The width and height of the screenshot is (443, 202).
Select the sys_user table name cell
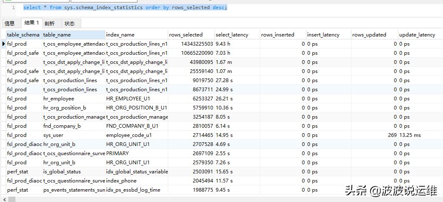click(74, 135)
